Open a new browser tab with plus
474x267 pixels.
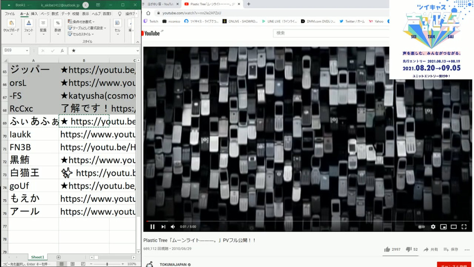point(248,4)
